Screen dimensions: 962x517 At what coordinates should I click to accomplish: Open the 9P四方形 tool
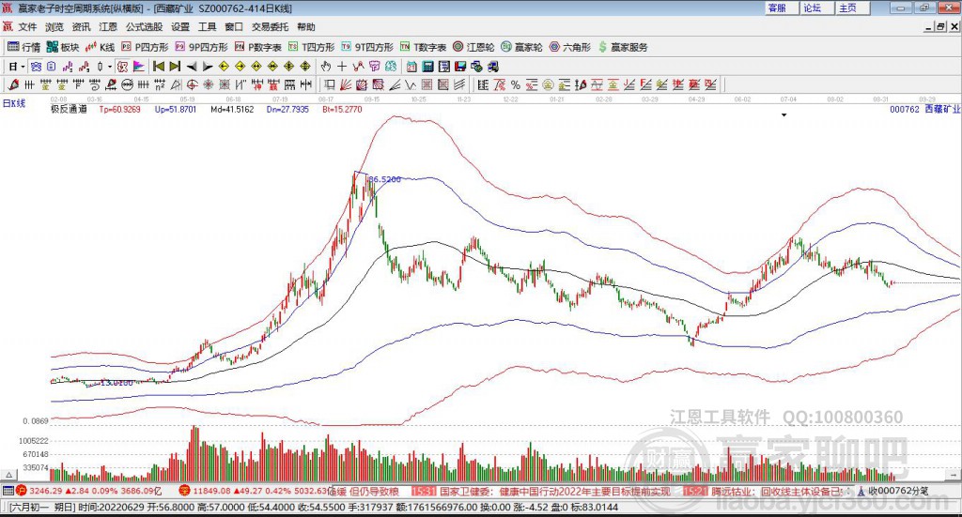(x=201, y=47)
